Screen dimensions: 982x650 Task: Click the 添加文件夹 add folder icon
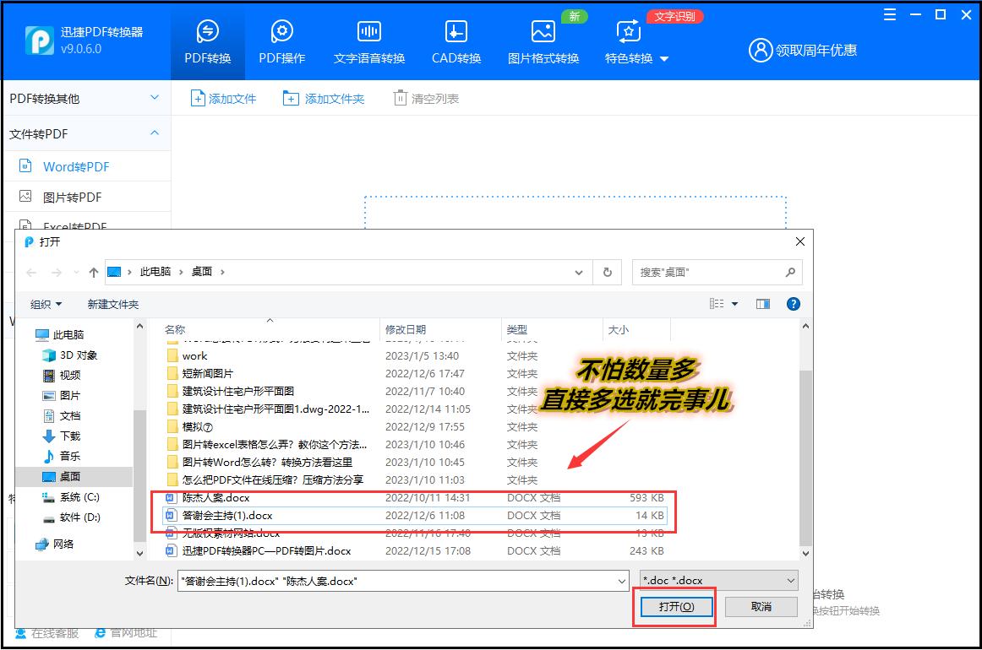[x=290, y=98]
